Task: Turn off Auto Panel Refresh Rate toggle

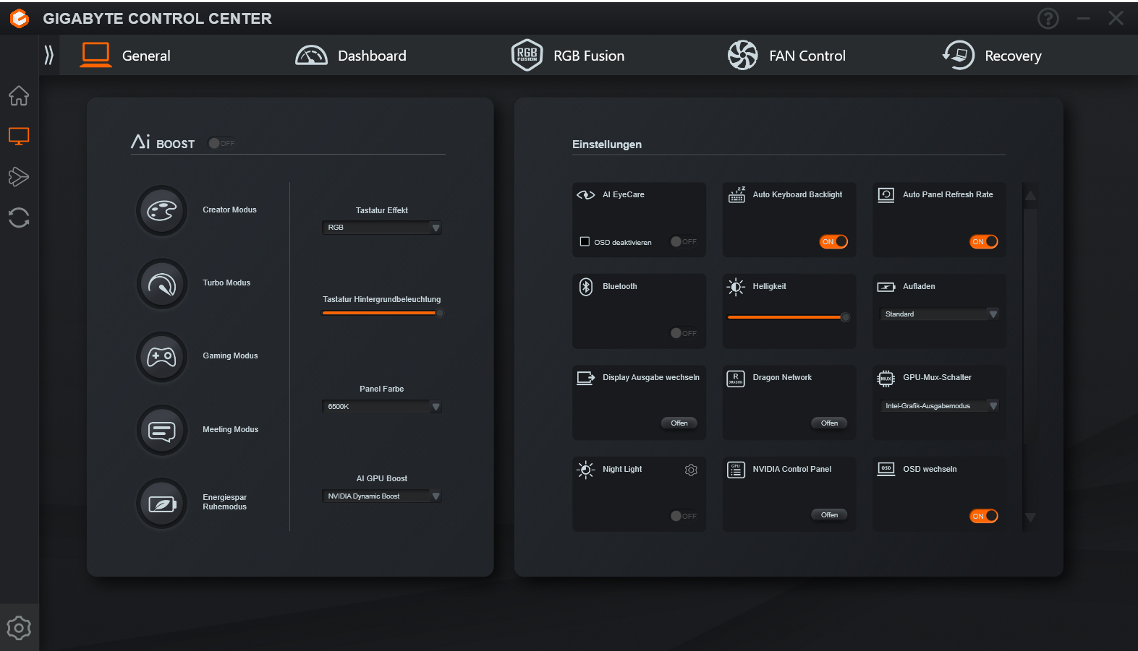Action: pyautogui.click(x=984, y=241)
